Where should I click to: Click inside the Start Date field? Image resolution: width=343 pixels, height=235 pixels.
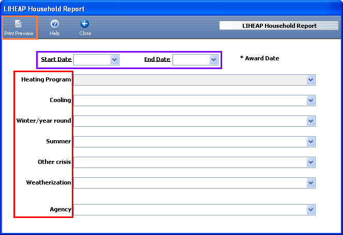92,60
